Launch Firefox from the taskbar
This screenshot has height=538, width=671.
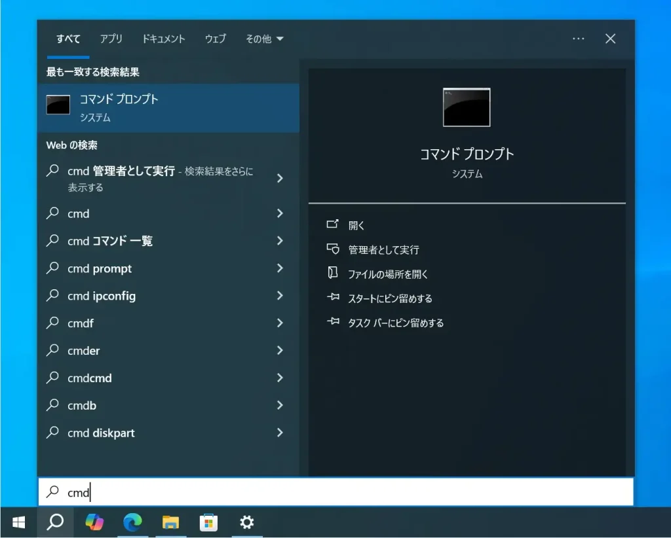[x=94, y=522]
